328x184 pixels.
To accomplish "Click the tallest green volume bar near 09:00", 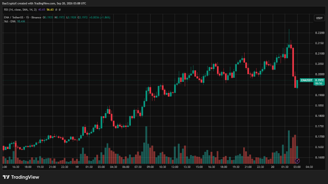I will point(146,145).
